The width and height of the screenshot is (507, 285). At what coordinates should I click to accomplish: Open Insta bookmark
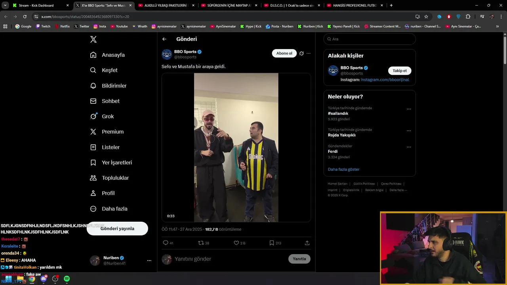point(100,27)
